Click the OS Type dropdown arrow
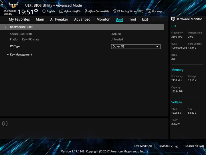 (157, 47)
